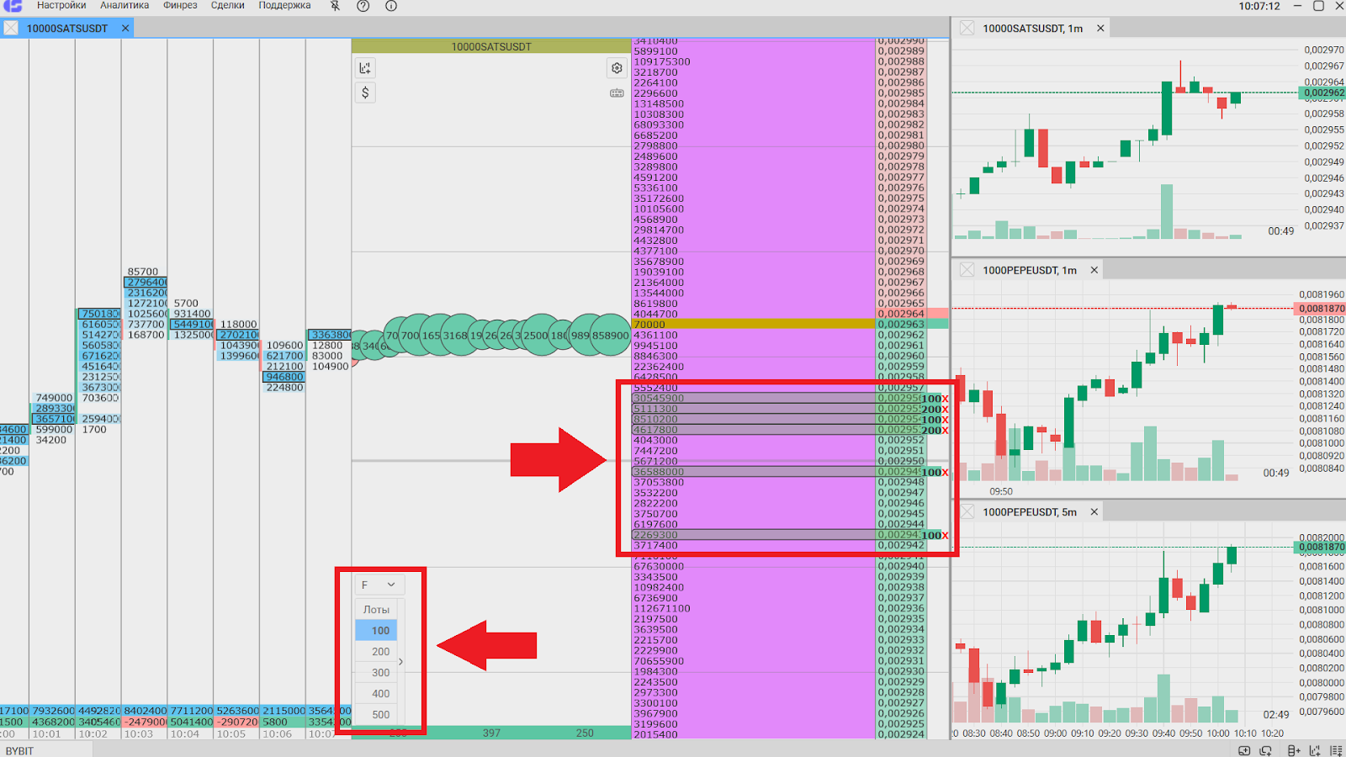Click the 1000PEPEUSDT, 1m chart title
The height and width of the screenshot is (757, 1346).
(1030, 270)
